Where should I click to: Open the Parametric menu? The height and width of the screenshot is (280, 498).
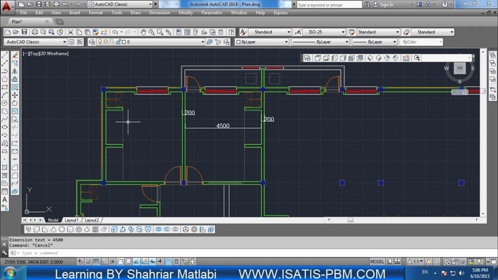pyautogui.click(x=212, y=13)
